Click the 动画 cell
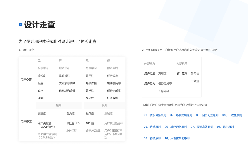Screen dimensions: 248x155 [40, 98]
